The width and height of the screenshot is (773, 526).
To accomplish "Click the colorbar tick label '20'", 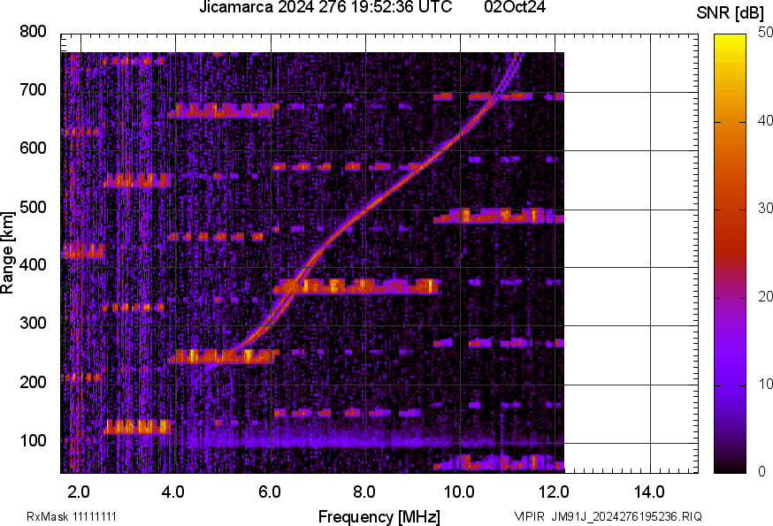I will tap(764, 296).
